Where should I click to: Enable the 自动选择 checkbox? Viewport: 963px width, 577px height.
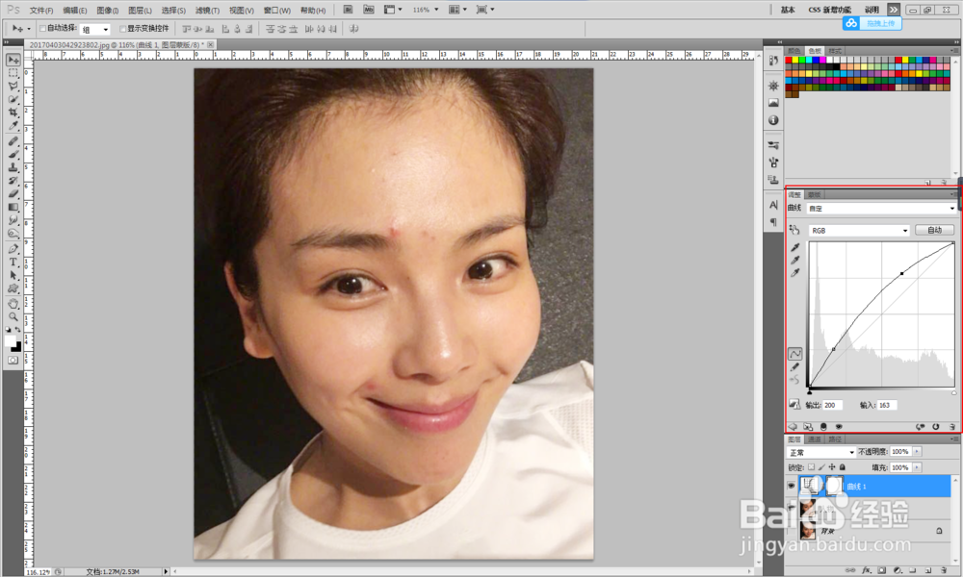42,28
